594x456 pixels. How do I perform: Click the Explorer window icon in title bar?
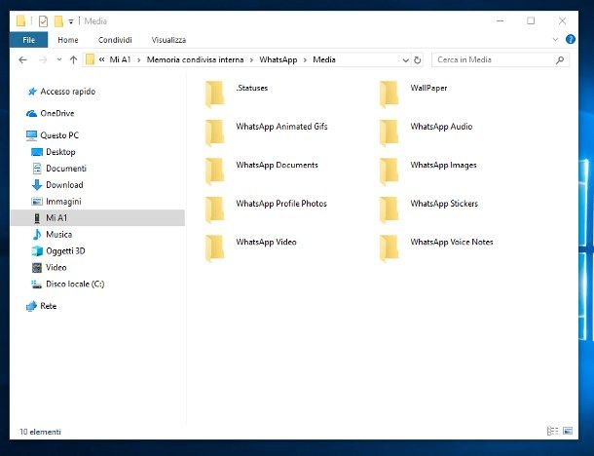20,20
